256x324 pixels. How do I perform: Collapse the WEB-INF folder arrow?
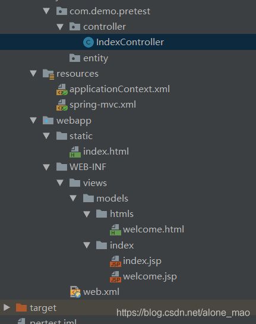(46, 167)
